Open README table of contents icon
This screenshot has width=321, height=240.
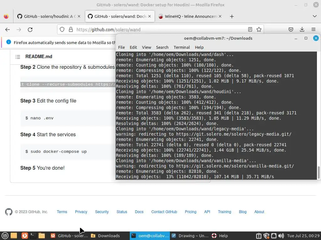18,57
